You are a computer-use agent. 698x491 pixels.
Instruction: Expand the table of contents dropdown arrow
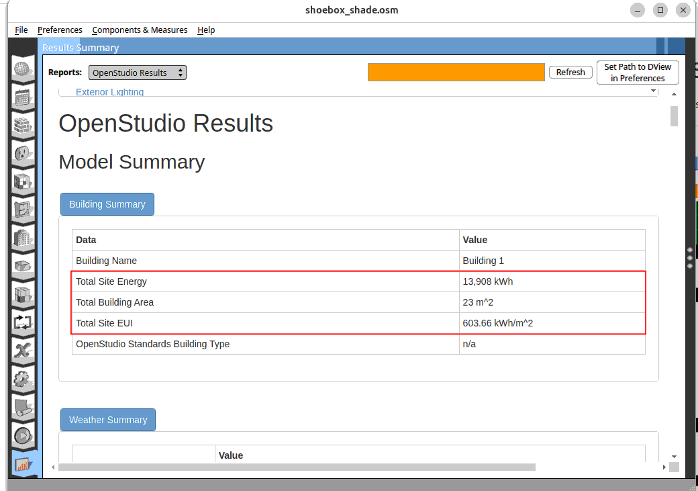click(654, 92)
